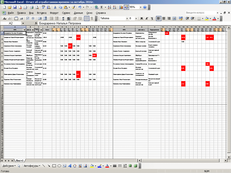
Task: Toggle the Drawing toolbar button
Action: click(126, 7)
